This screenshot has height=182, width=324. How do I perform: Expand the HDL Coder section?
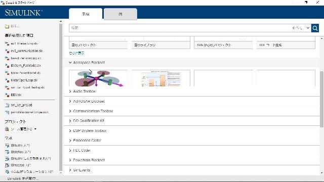pos(70,151)
